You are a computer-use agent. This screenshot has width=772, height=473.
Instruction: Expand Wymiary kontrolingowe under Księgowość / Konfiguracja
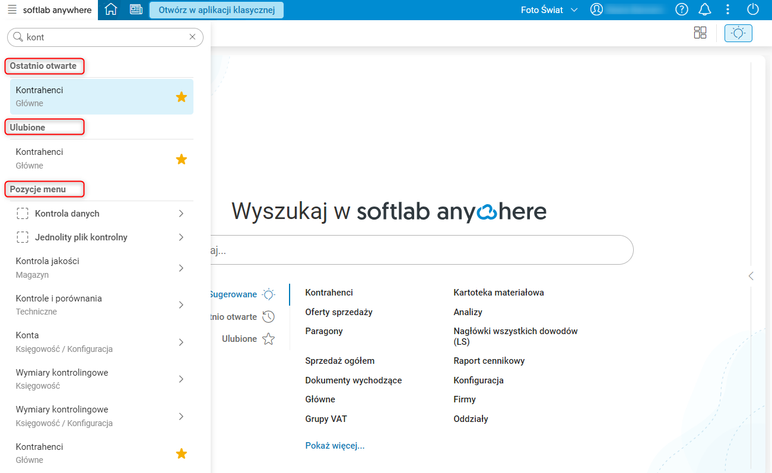pos(181,416)
